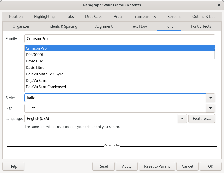Open the Outline & List tab

tap(203, 17)
